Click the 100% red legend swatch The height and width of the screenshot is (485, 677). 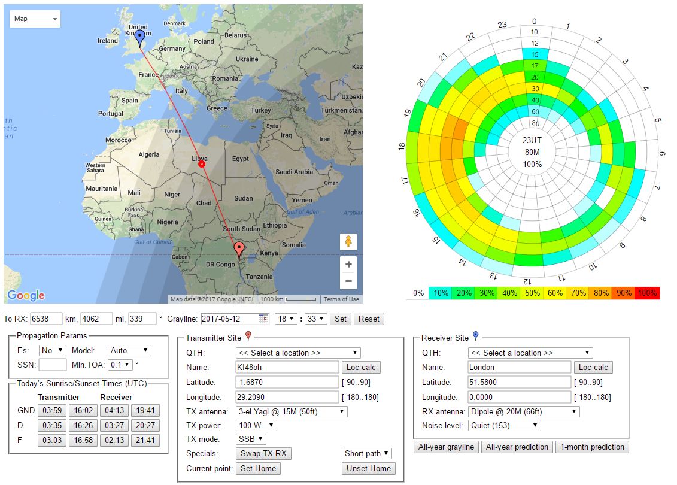[647, 293]
